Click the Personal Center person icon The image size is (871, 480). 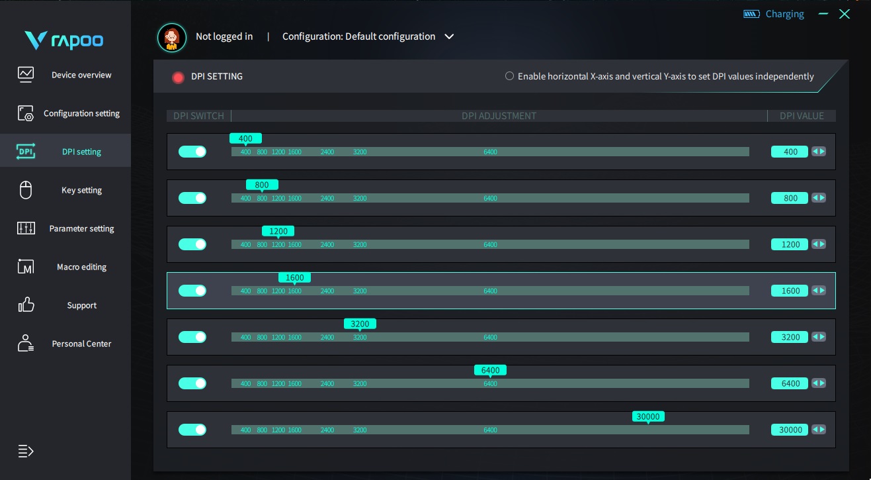click(x=26, y=343)
